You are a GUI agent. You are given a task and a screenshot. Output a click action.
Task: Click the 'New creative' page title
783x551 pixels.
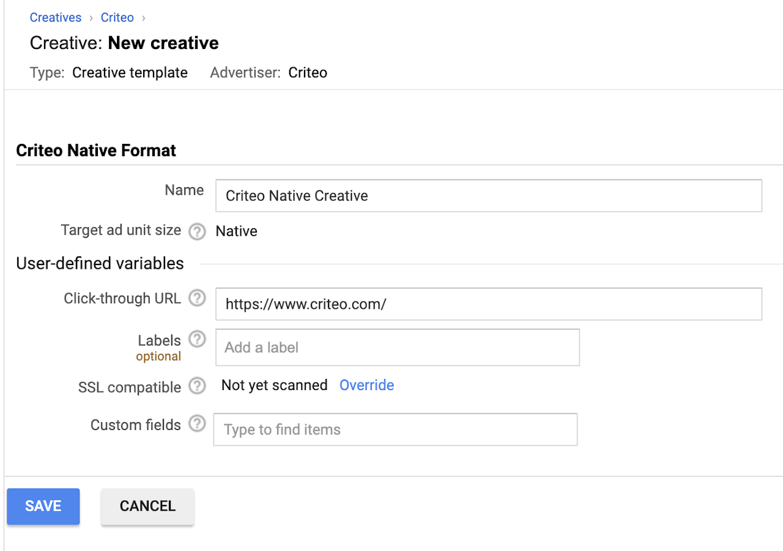pos(163,43)
